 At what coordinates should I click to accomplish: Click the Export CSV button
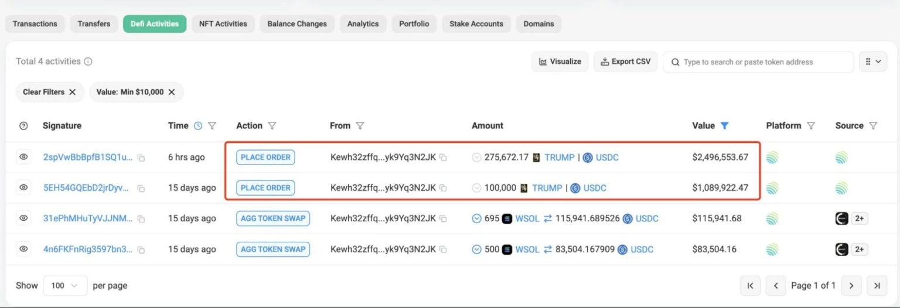tap(625, 61)
